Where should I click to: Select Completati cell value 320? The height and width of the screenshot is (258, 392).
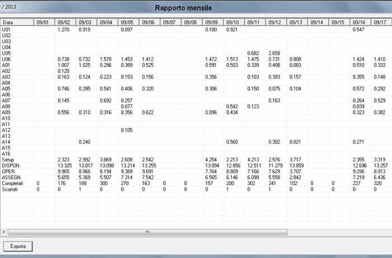(x=378, y=183)
